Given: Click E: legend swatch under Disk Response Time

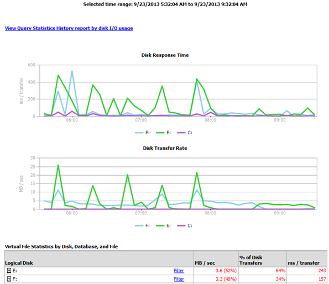Looking at the screenshot, I should pos(160,133).
